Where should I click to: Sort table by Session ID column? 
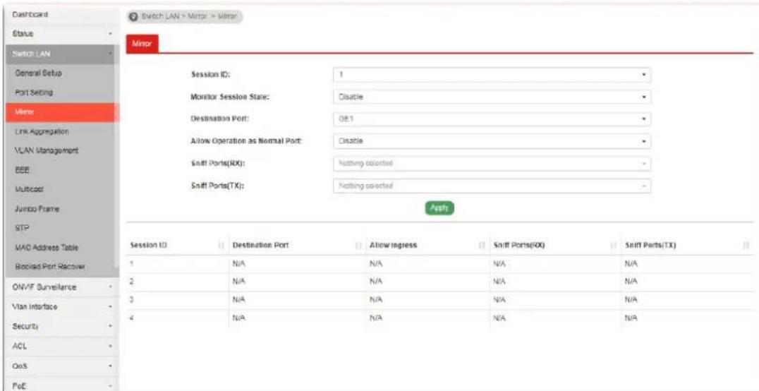pos(223,246)
